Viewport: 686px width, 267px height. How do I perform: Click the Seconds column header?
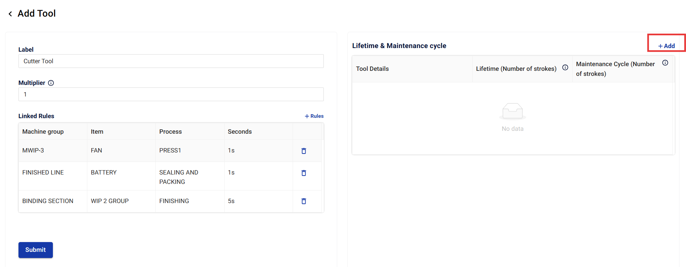(x=240, y=132)
